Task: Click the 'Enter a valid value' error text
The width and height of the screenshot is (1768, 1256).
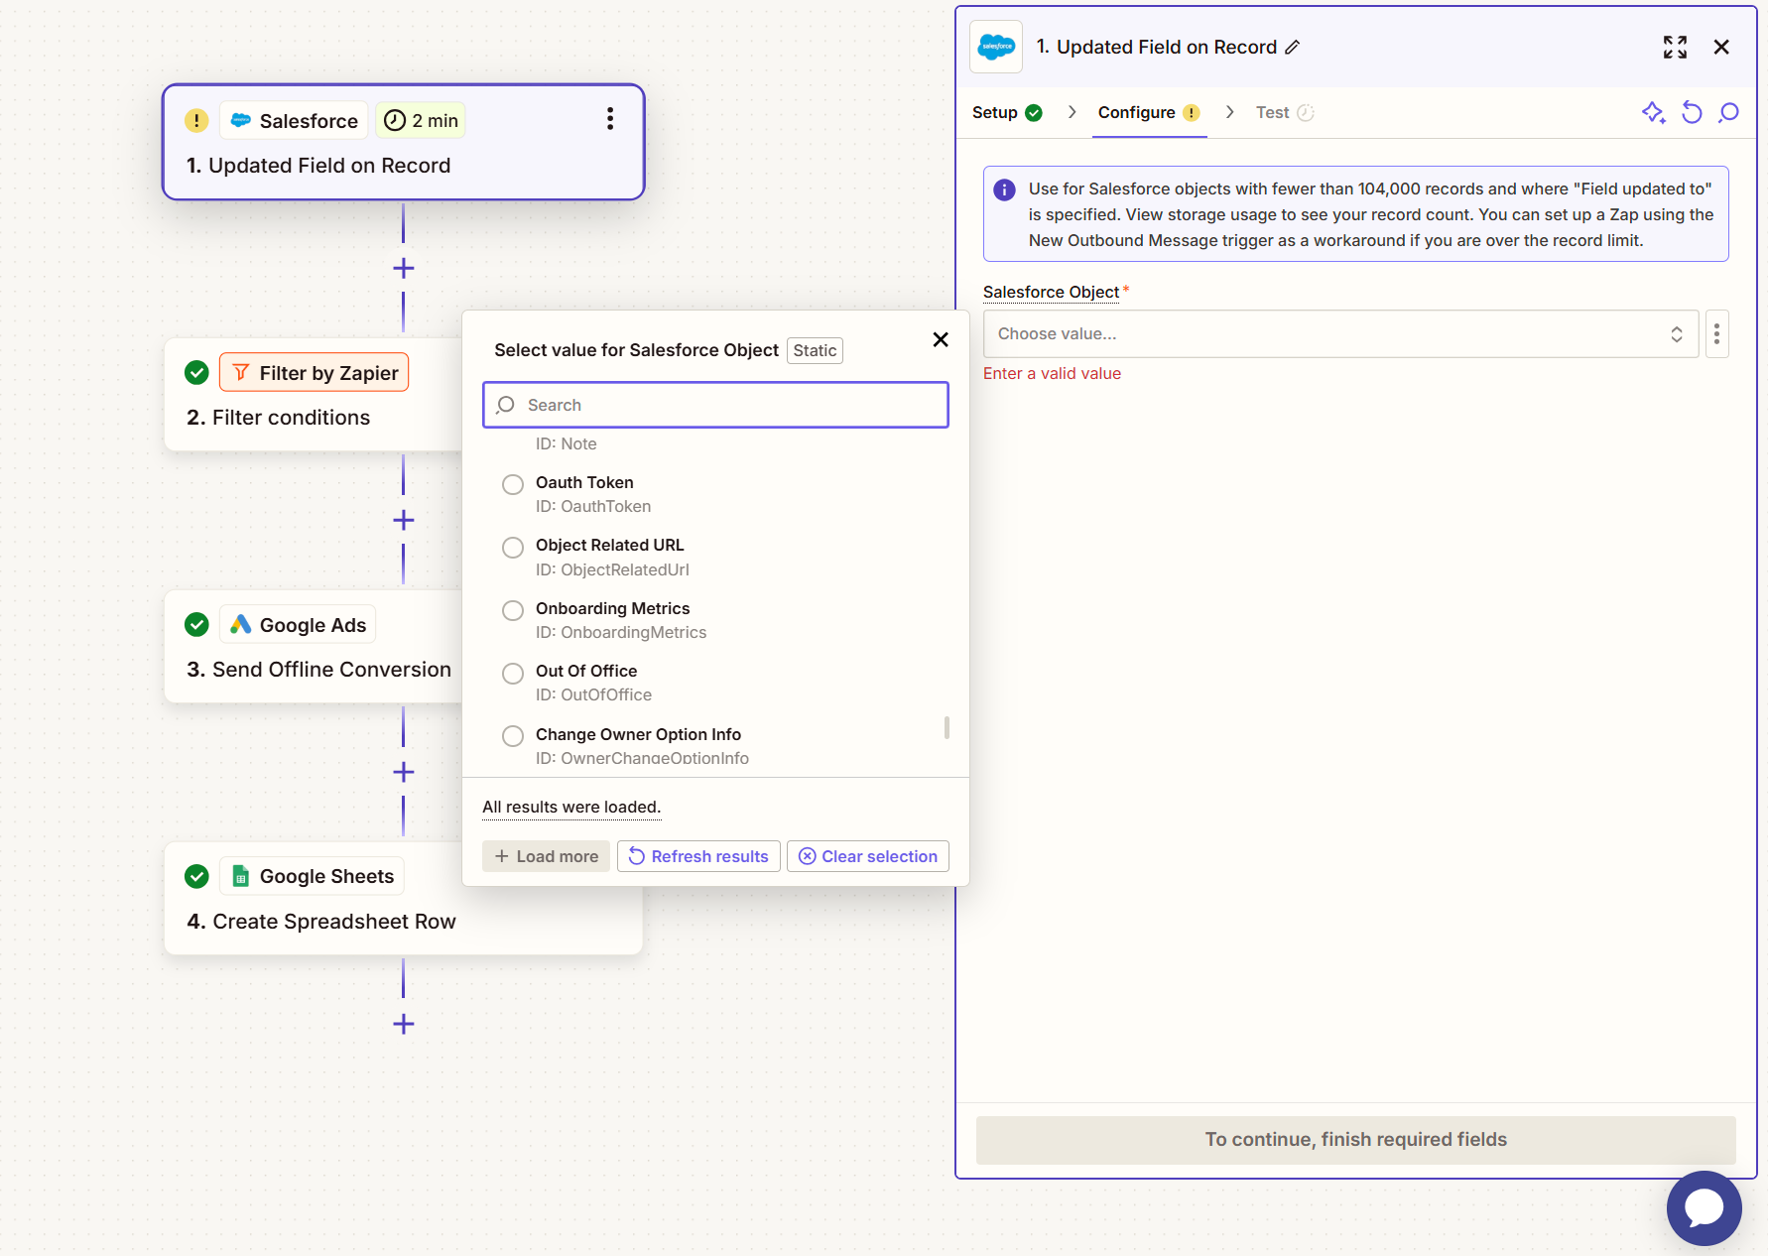Action: pos(1052,373)
